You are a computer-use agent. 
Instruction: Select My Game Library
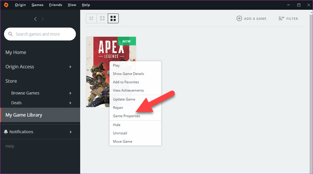40,115
